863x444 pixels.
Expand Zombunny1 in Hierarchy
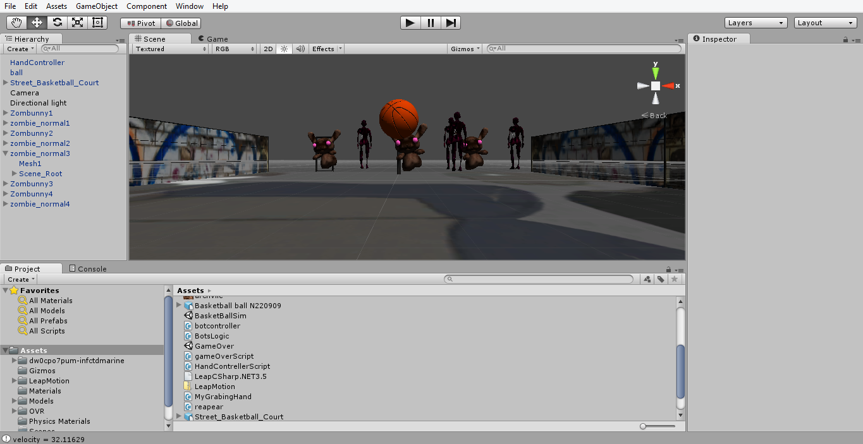pyautogui.click(x=6, y=113)
